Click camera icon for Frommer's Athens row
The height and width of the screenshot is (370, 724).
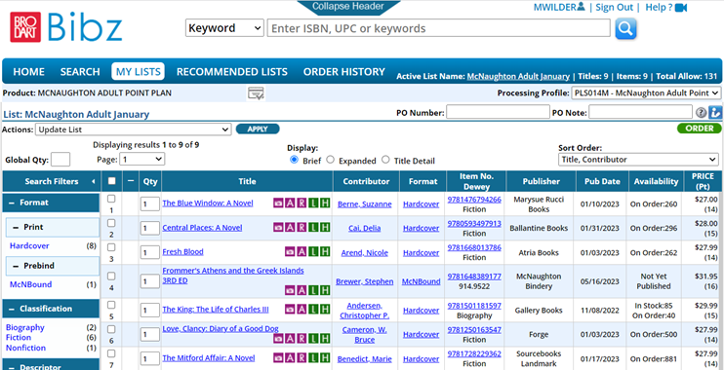(290, 290)
